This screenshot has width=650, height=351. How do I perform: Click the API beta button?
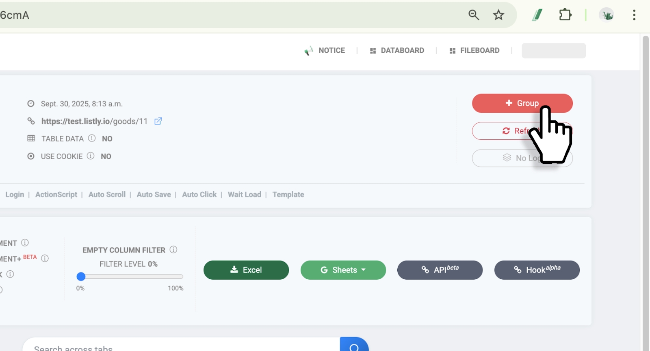pyautogui.click(x=440, y=270)
